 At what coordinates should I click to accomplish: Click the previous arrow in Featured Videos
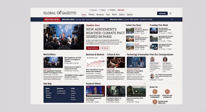click(x=142, y=83)
